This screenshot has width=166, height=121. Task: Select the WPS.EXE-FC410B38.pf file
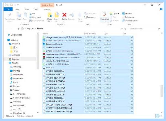pos(88,101)
